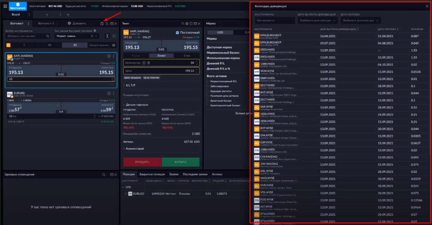Show AAPL.NASDAQ info in Watchlist
Image resolution: width=432 pixels, height=225 pixels.
[109, 56]
